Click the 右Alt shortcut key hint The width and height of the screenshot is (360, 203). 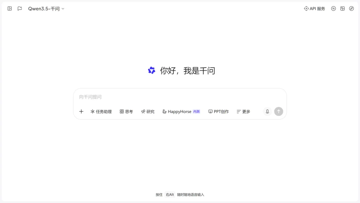point(170,195)
